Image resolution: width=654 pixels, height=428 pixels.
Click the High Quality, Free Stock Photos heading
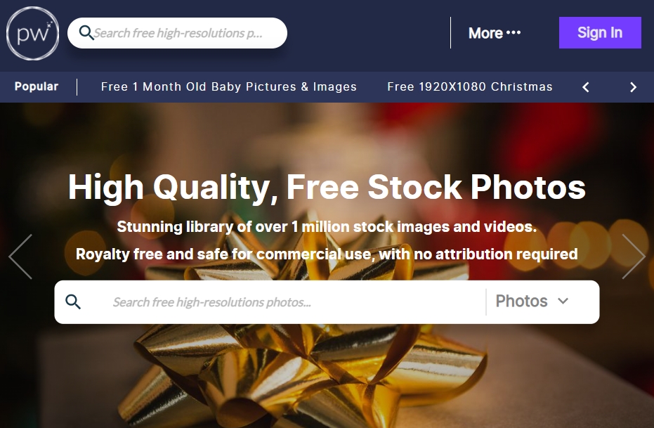tap(327, 188)
